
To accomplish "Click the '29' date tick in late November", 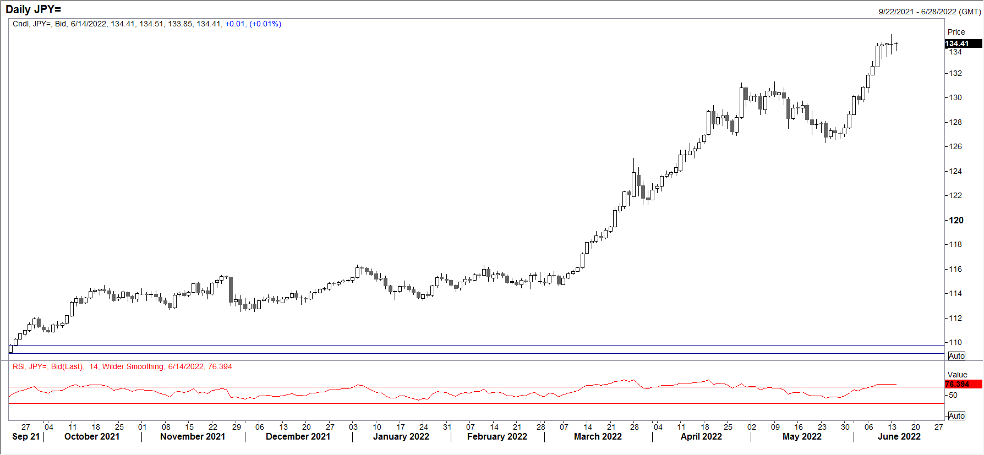I will pos(237,427).
